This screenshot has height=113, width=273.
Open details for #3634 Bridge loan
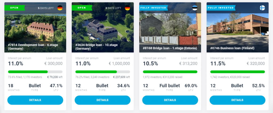click(103, 100)
